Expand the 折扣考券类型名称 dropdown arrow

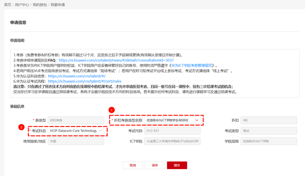(x=197, y=120)
